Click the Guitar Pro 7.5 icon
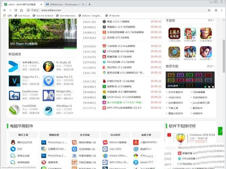226x169 pixels. point(49,81)
